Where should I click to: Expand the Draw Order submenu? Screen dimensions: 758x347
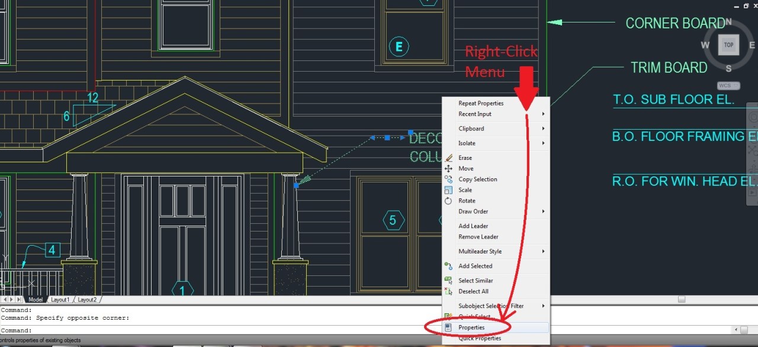pos(474,211)
